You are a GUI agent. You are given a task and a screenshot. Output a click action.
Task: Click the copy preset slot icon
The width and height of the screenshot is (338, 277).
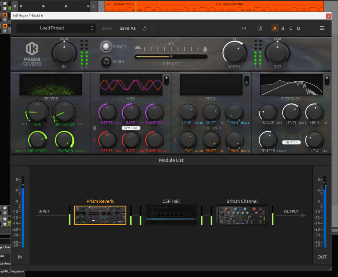coord(260,28)
